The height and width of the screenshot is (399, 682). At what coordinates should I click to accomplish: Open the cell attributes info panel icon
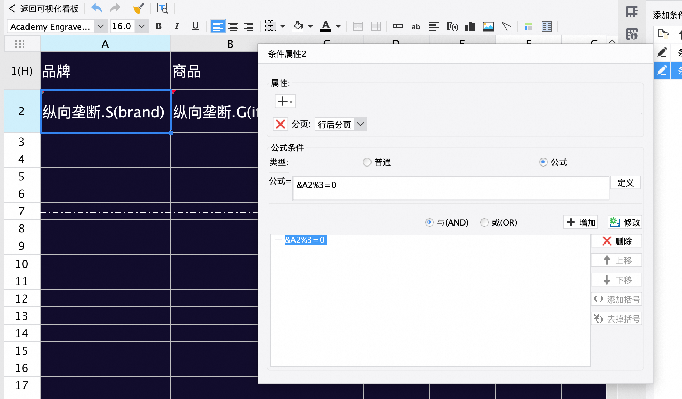pyautogui.click(x=632, y=34)
